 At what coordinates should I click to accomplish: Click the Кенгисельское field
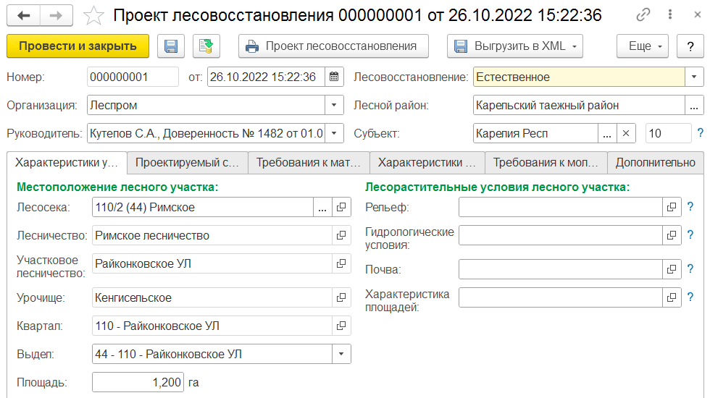[212, 297]
